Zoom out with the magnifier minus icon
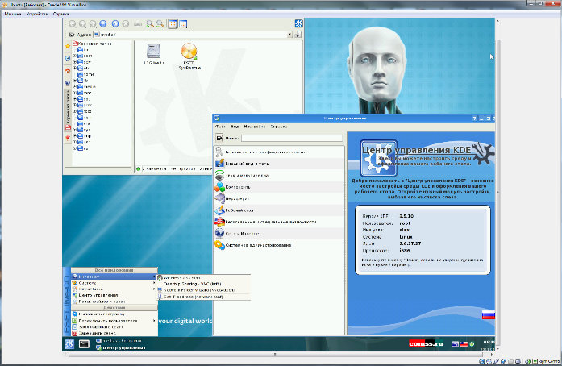 coord(160,23)
